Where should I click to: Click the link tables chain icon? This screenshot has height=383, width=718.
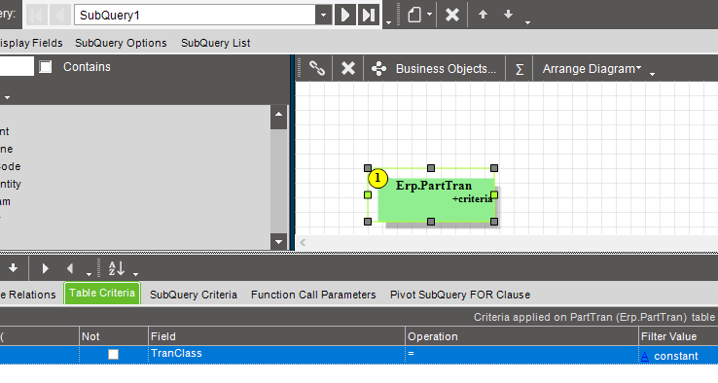coord(317,69)
